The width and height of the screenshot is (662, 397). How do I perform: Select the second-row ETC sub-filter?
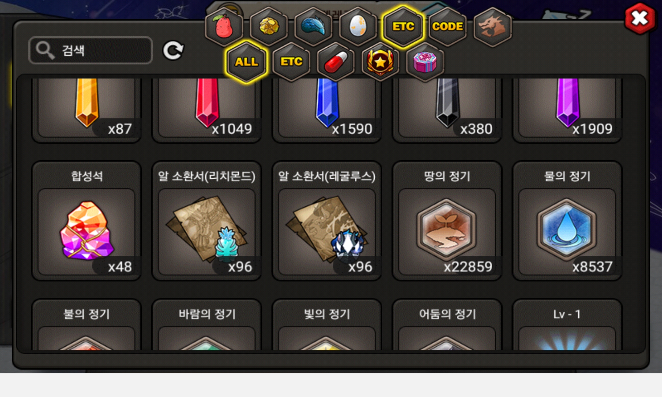pos(291,62)
